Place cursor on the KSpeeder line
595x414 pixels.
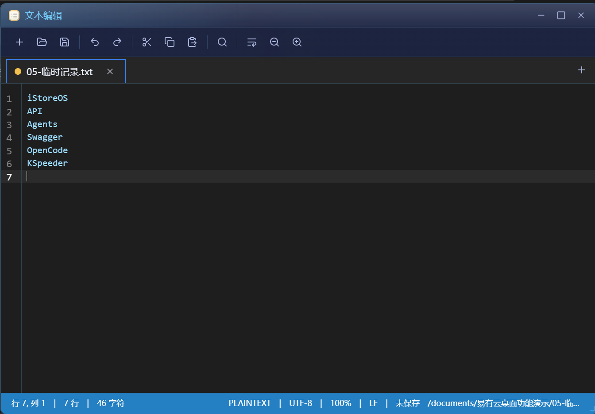[x=47, y=163]
